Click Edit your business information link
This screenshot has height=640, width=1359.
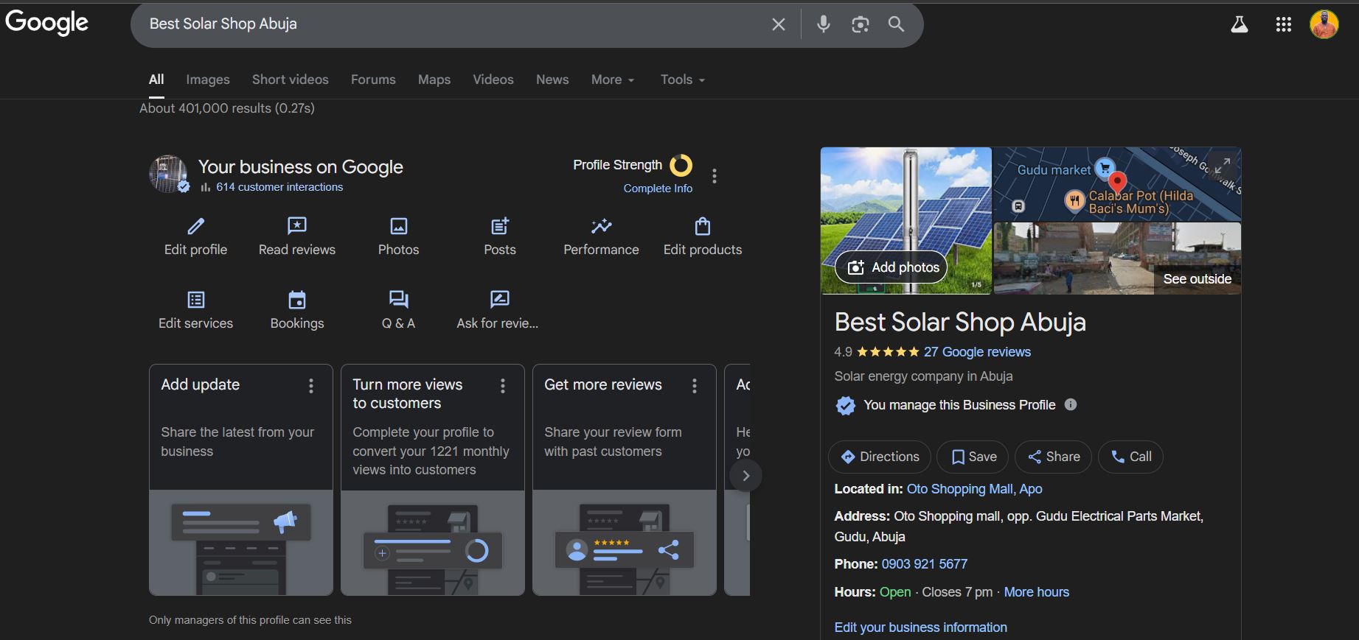coord(920,627)
